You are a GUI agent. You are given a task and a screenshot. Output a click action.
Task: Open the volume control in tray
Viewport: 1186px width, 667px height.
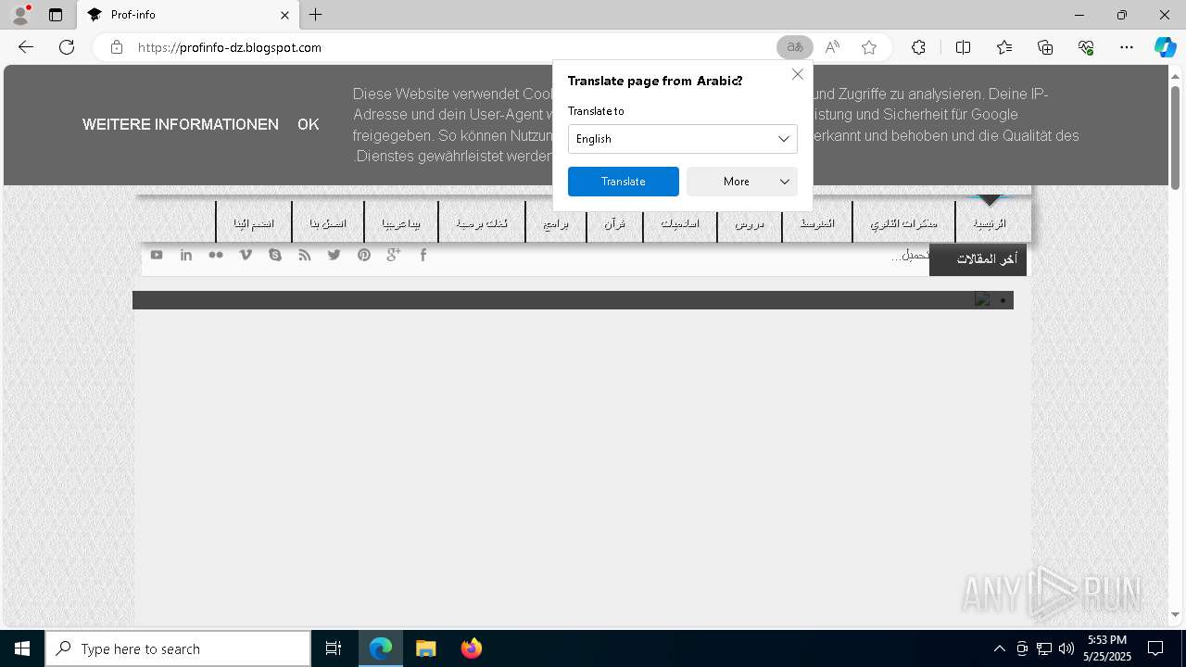point(1066,648)
